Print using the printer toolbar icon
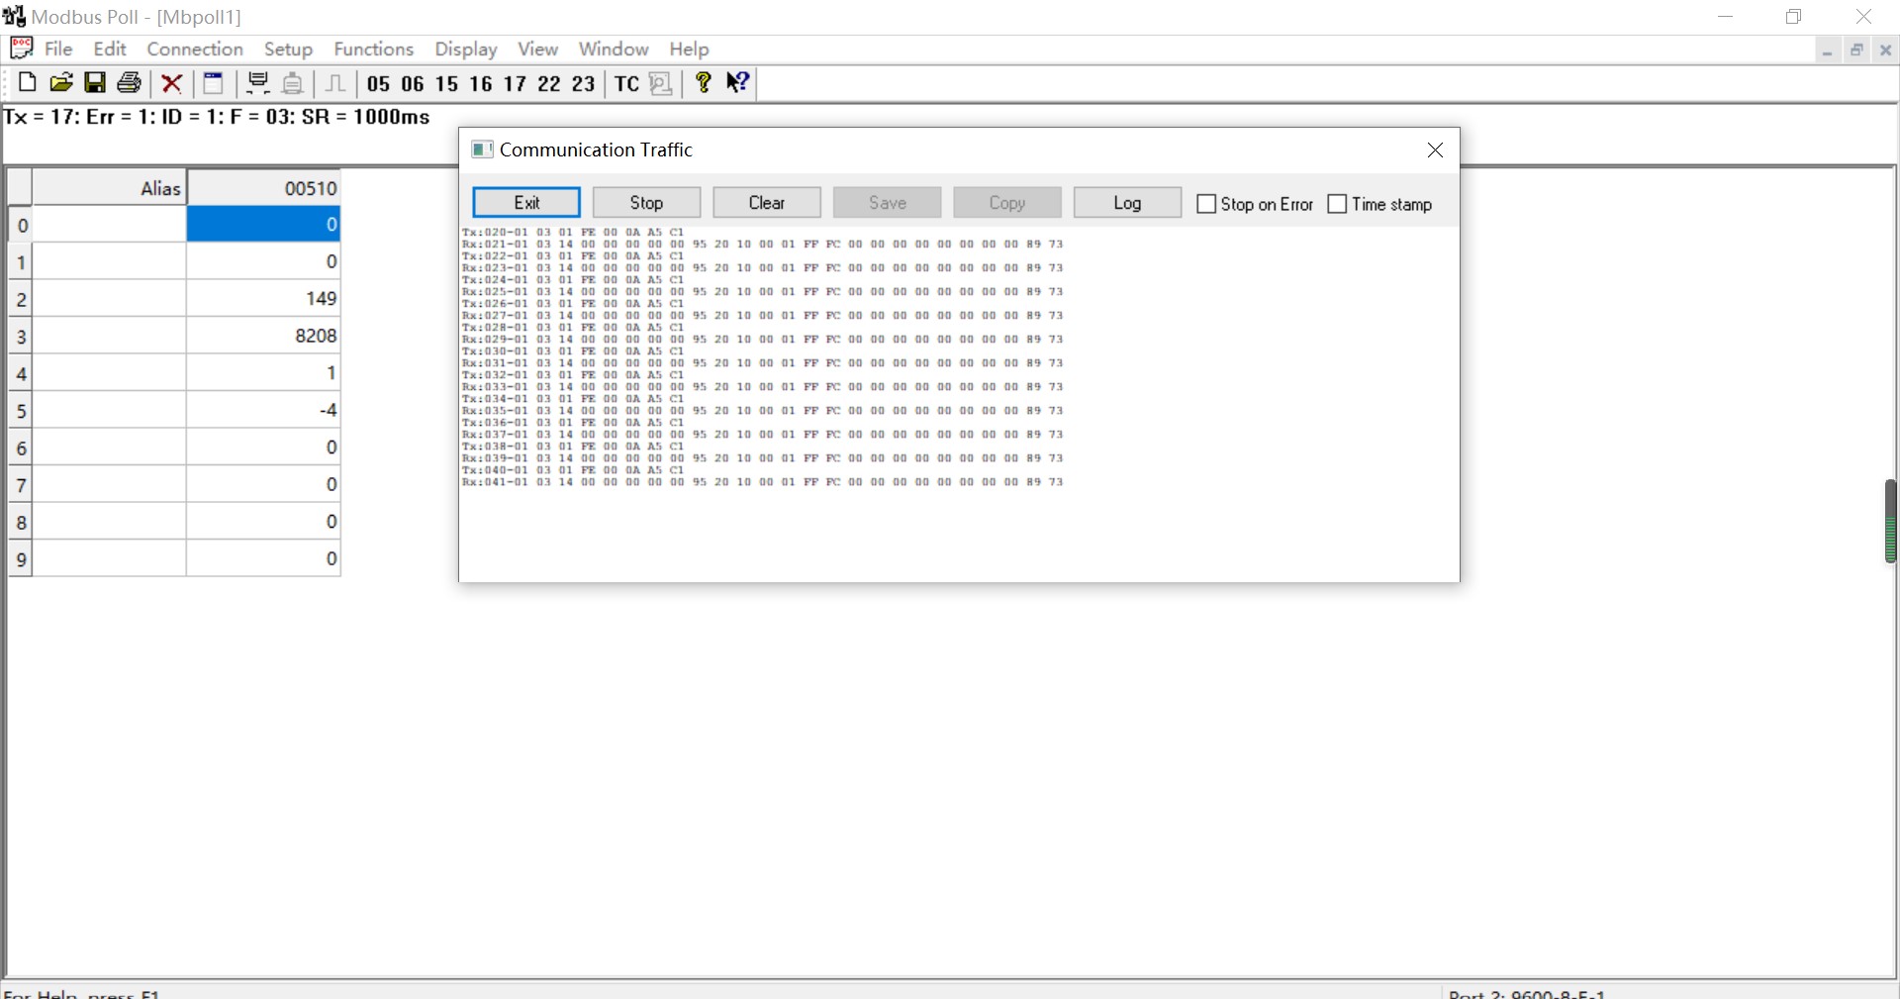Viewport: 1900px width, 999px height. [129, 83]
